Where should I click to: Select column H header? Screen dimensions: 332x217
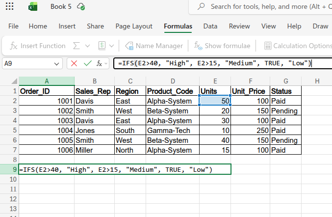pyautogui.click(x=317, y=81)
